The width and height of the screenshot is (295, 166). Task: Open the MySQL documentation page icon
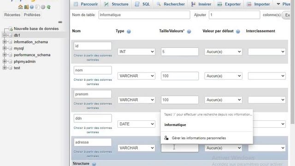pyautogui.click(x=37, y=7)
